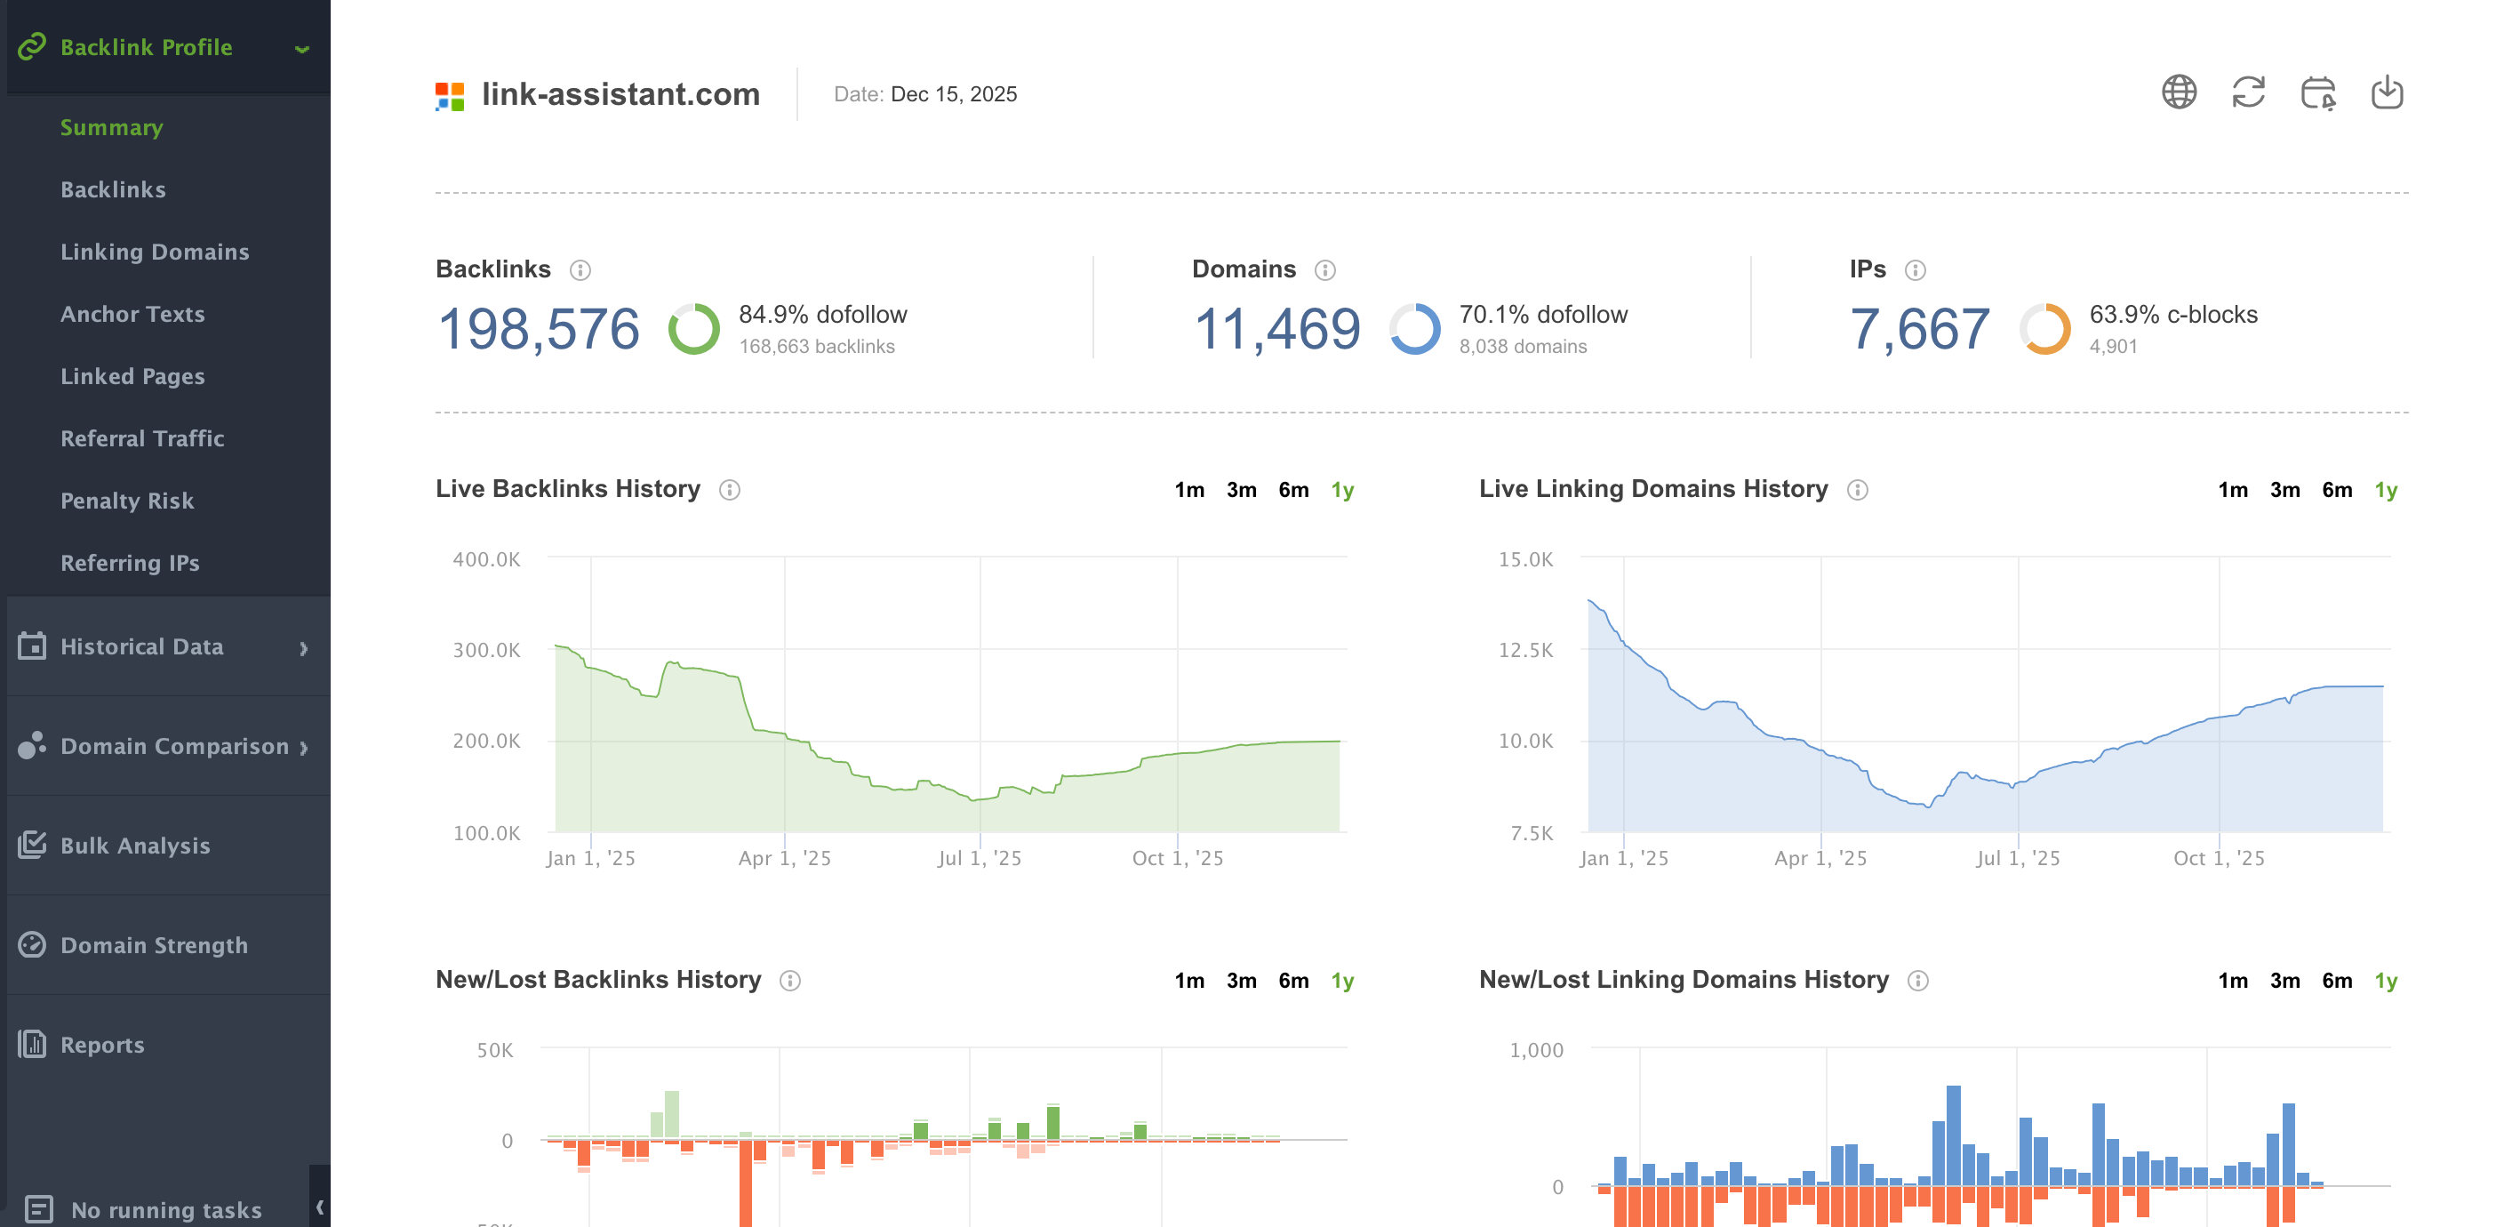Select 3m range for Live Linking Domains History

pyautogui.click(x=2284, y=490)
